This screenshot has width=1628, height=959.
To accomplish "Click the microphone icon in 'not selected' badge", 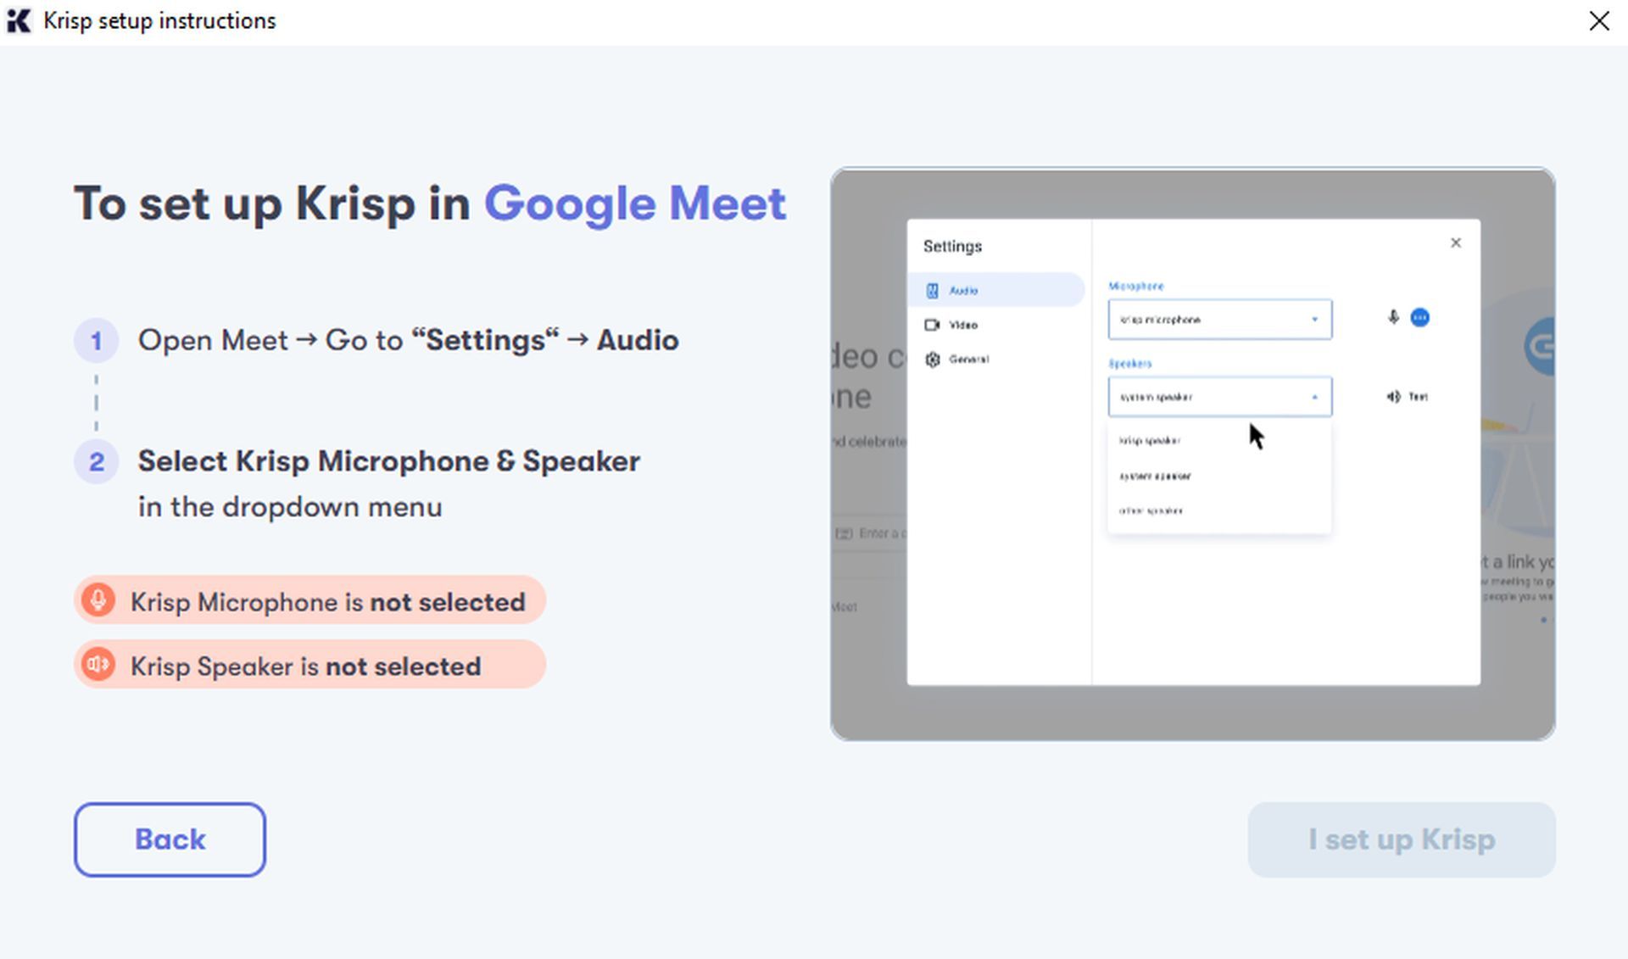I will pos(98,600).
